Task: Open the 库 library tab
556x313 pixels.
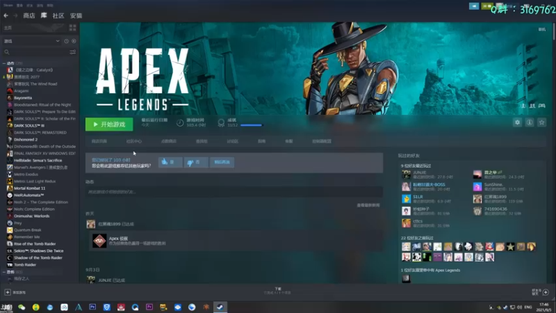Action: [x=44, y=15]
